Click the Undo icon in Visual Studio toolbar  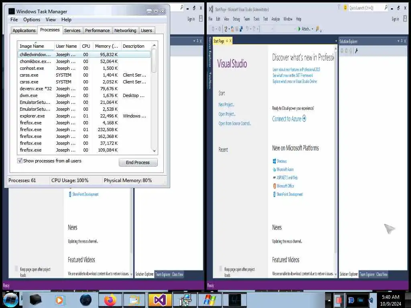click(247, 29)
